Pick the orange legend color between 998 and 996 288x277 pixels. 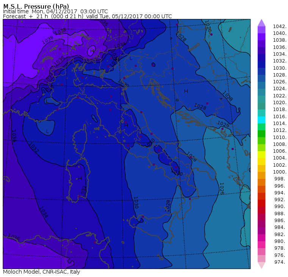click(x=261, y=182)
